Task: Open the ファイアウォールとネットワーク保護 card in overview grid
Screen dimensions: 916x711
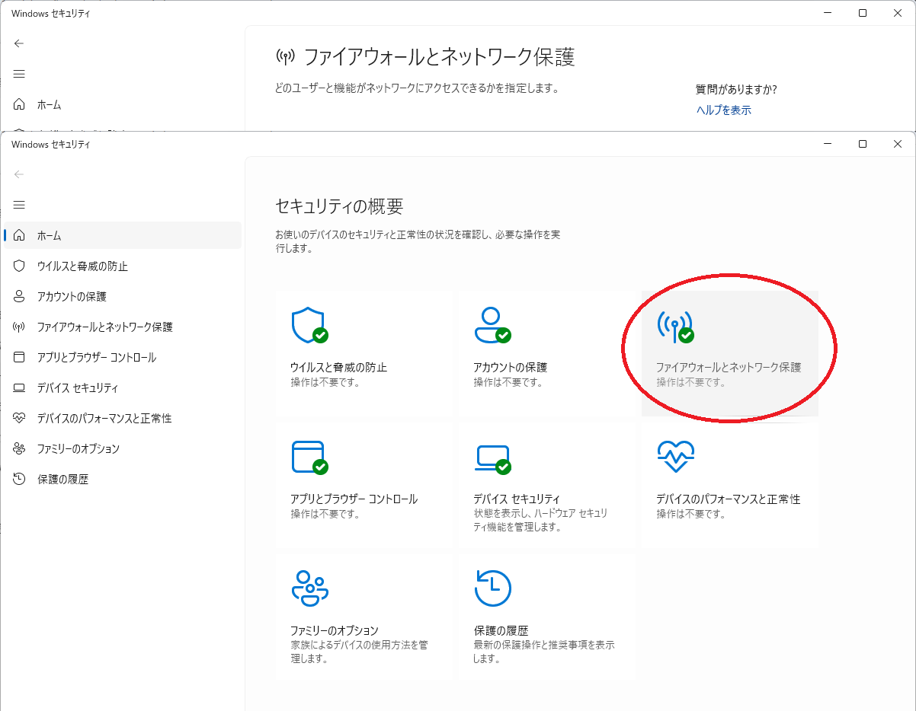Action: point(729,354)
